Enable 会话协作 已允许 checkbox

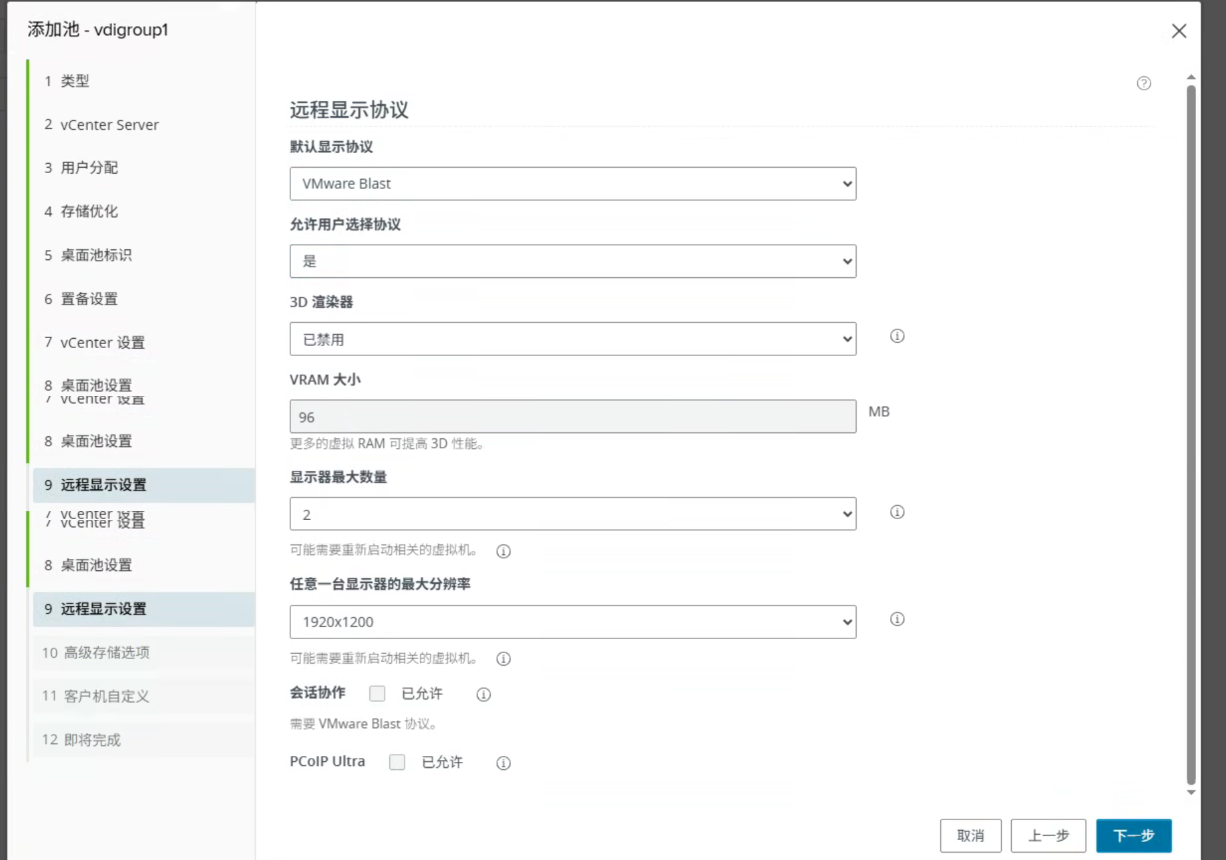377,694
